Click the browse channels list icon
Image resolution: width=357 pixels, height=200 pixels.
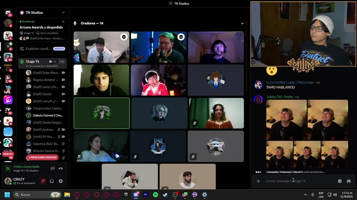pos(22,49)
